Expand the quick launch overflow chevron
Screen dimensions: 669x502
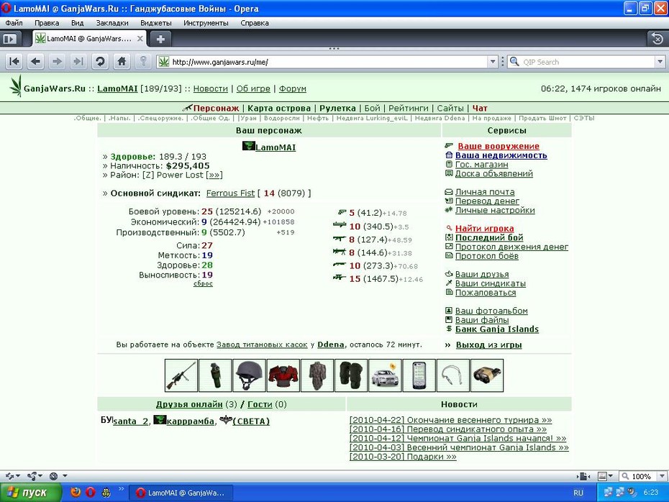point(121,489)
